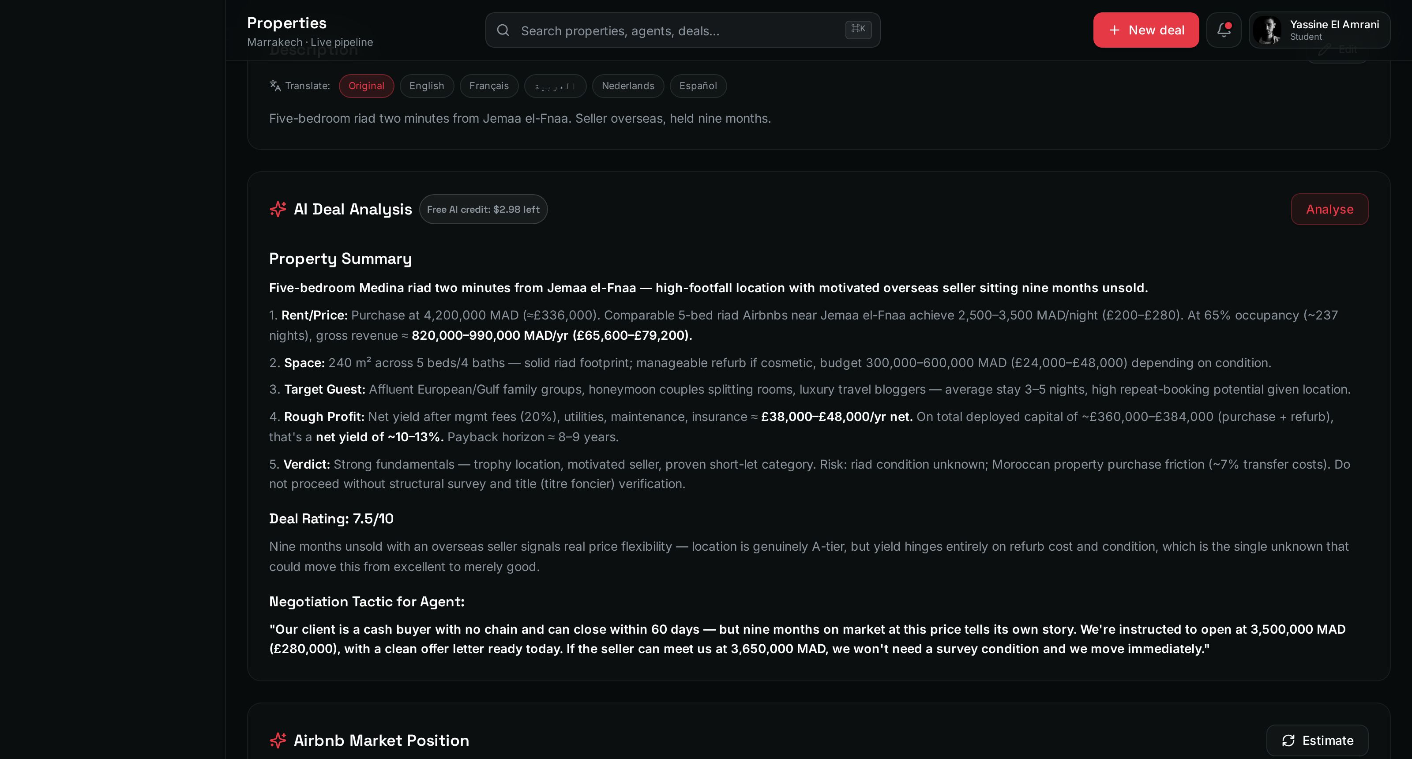Click the 'Airbnb Market Position' heading
Screen dimensions: 1412x759
click(x=382, y=740)
